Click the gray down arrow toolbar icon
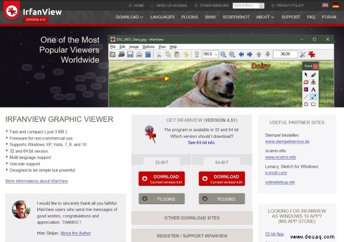 pyautogui.click(x=268, y=54)
